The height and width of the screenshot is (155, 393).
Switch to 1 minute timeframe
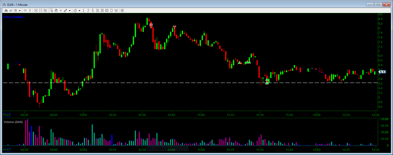pyautogui.click(x=84, y=10)
